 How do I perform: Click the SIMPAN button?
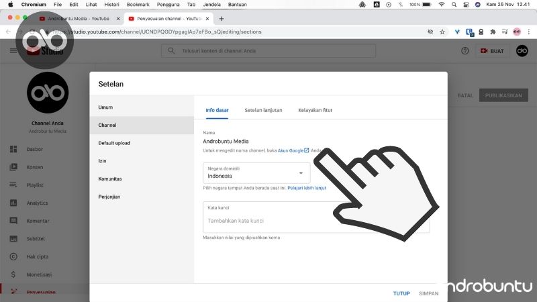click(x=428, y=293)
